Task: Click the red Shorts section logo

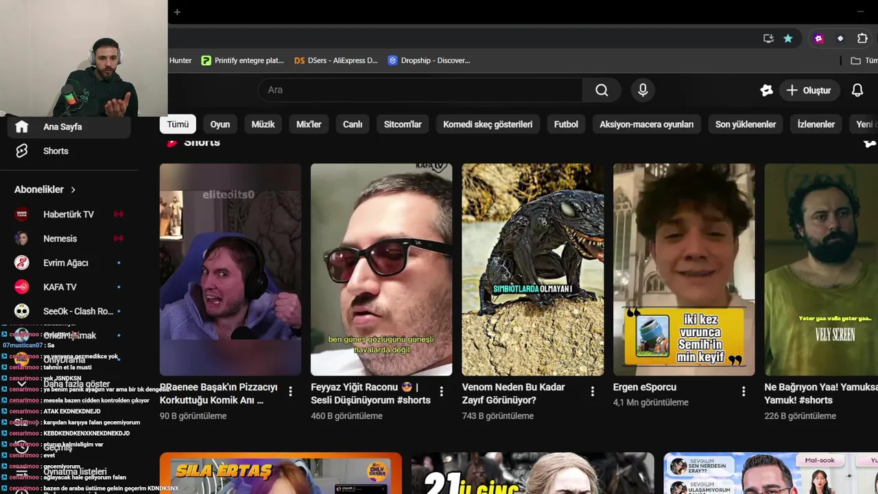Action: [171, 143]
